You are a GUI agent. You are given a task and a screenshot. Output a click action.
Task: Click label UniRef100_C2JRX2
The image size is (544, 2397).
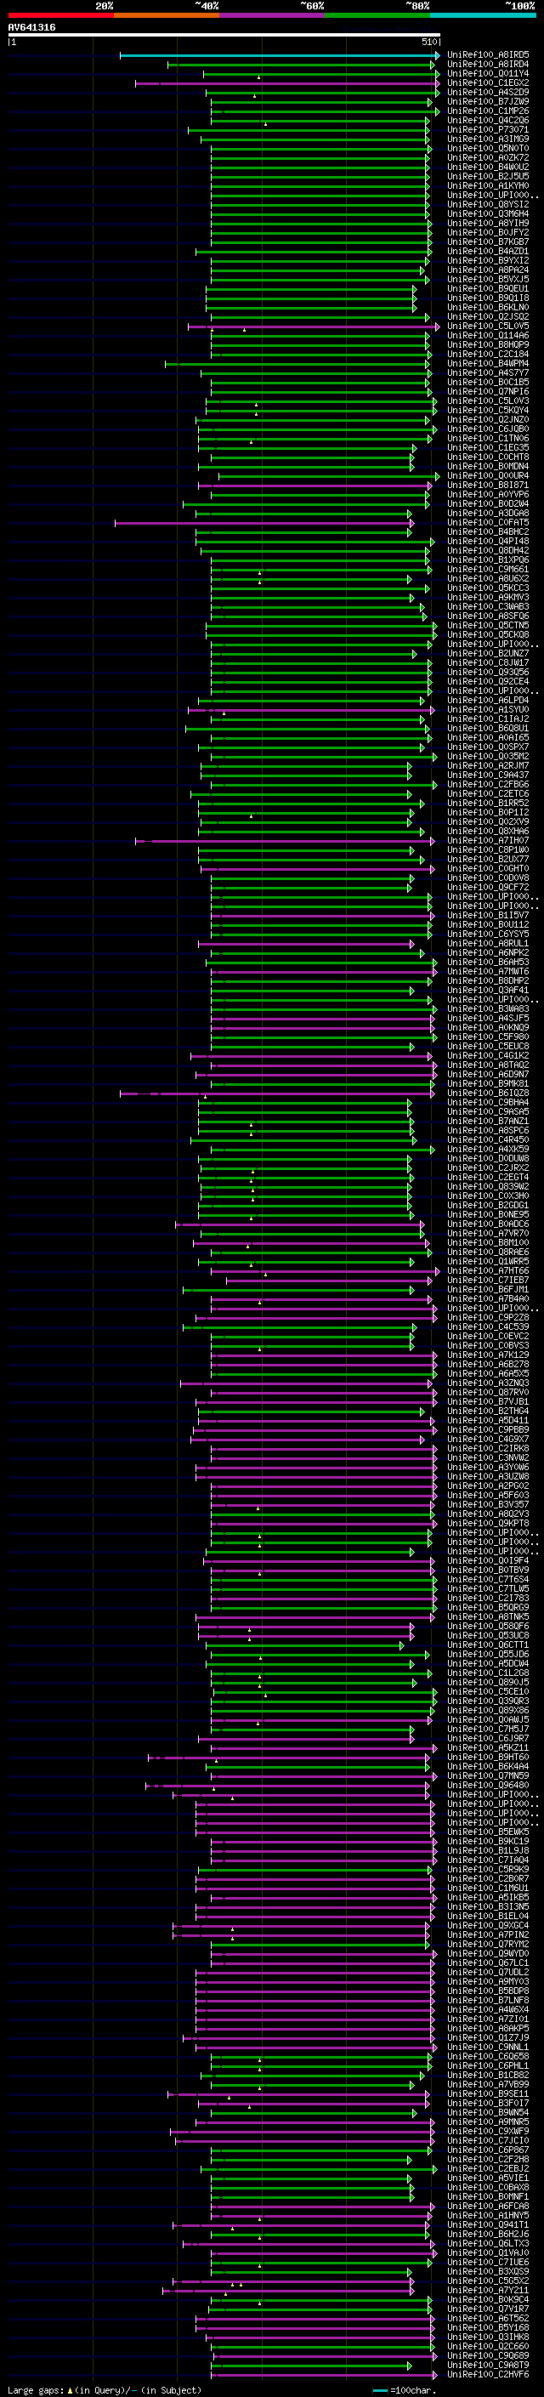(x=488, y=1167)
